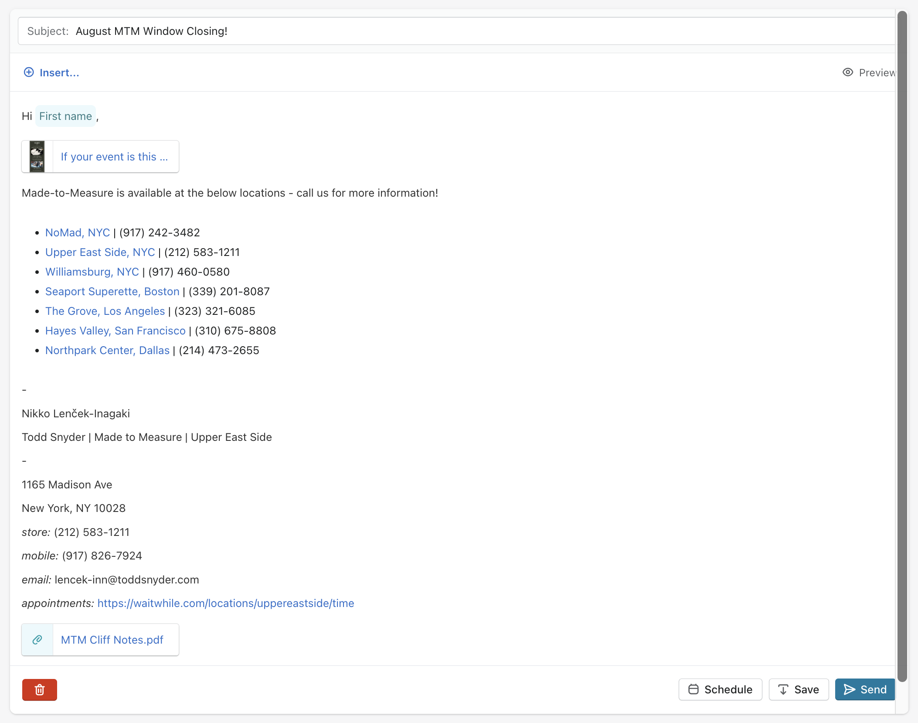Click the store phone (212) 583-1211 in signature
The height and width of the screenshot is (723, 918).
point(92,532)
